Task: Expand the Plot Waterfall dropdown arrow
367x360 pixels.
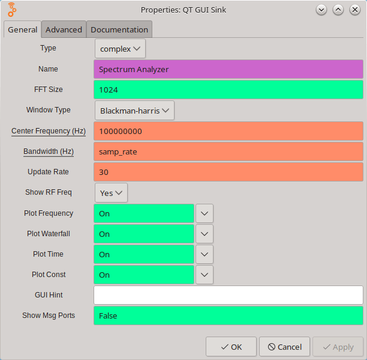Action: tap(204, 234)
